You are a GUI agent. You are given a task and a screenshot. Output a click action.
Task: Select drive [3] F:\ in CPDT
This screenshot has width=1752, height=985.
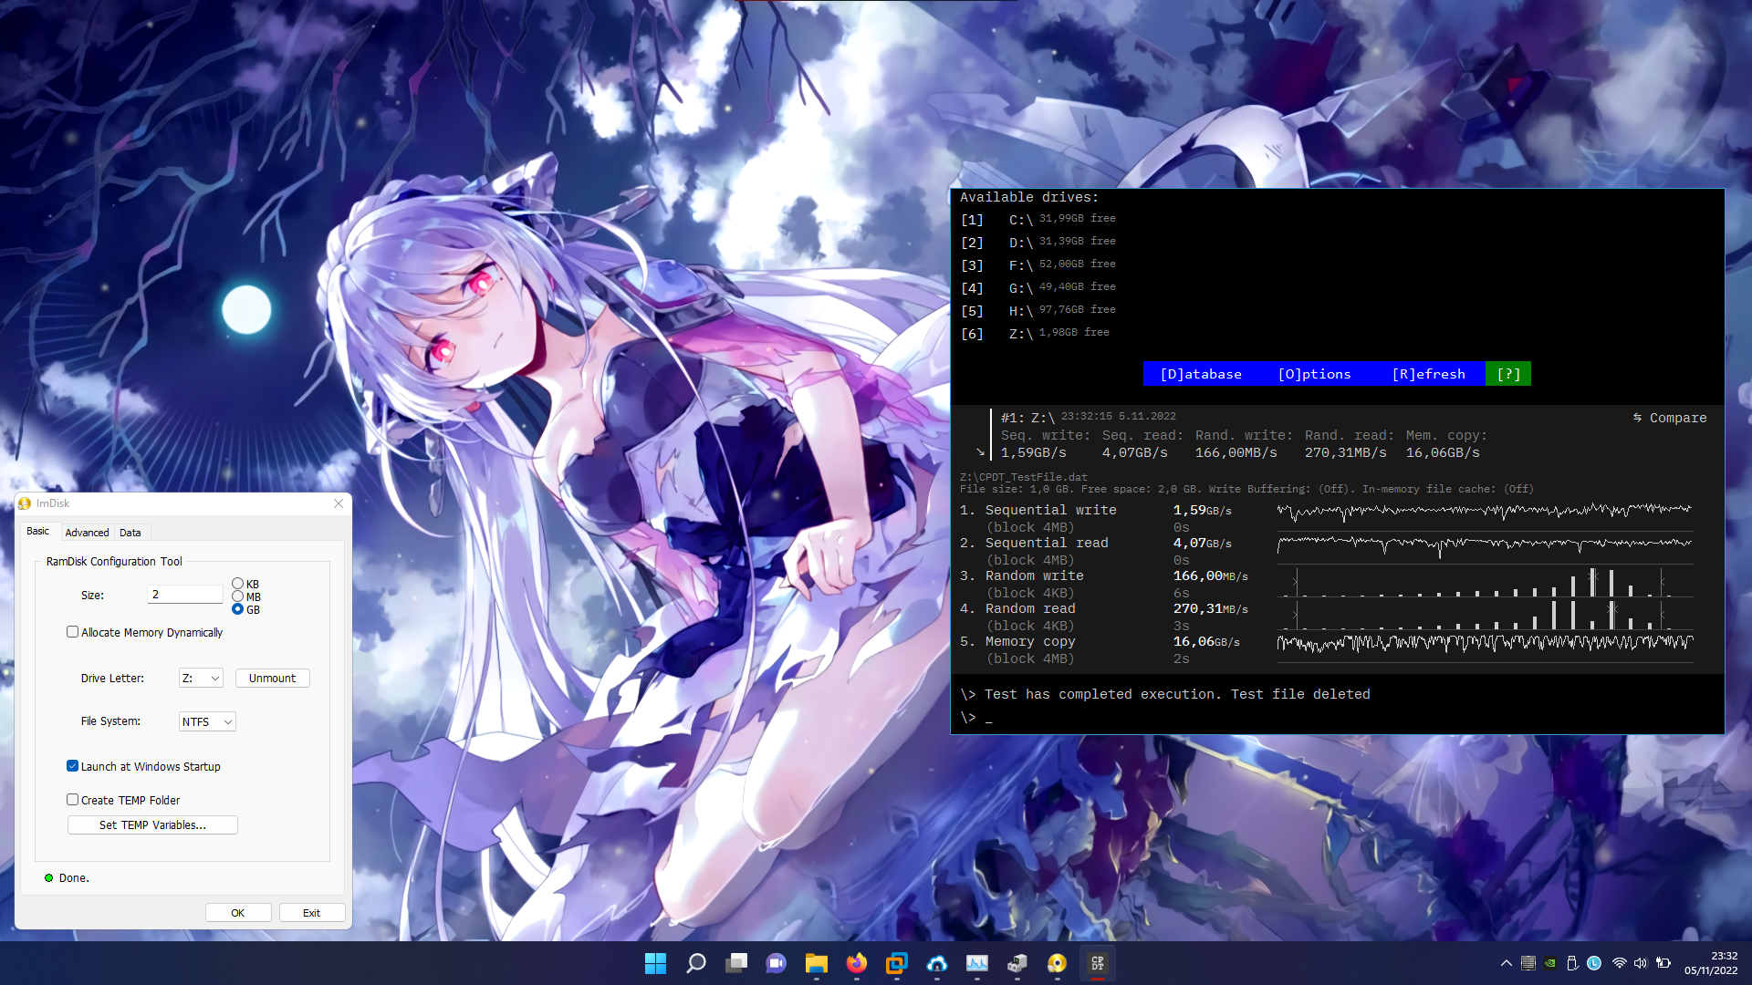(1038, 265)
